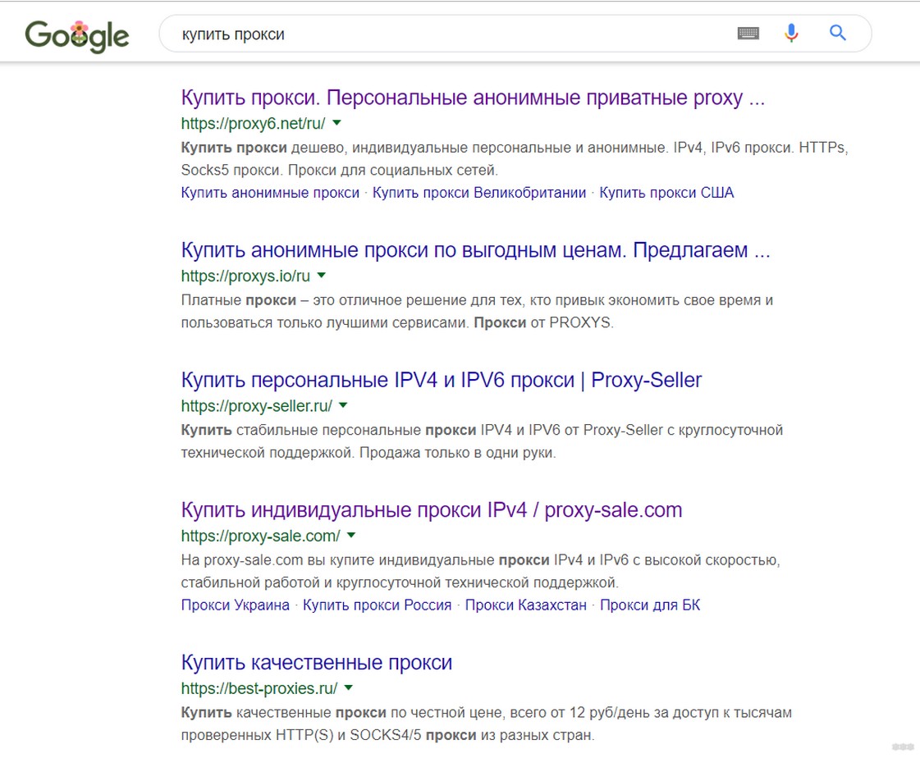Open result 'Купить анонимные прокси по выгодным ценам'
This screenshot has width=920, height=758.
(x=475, y=250)
